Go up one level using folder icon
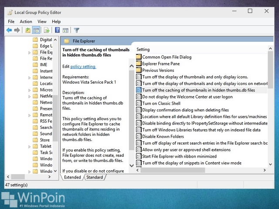 [x=28, y=30]
